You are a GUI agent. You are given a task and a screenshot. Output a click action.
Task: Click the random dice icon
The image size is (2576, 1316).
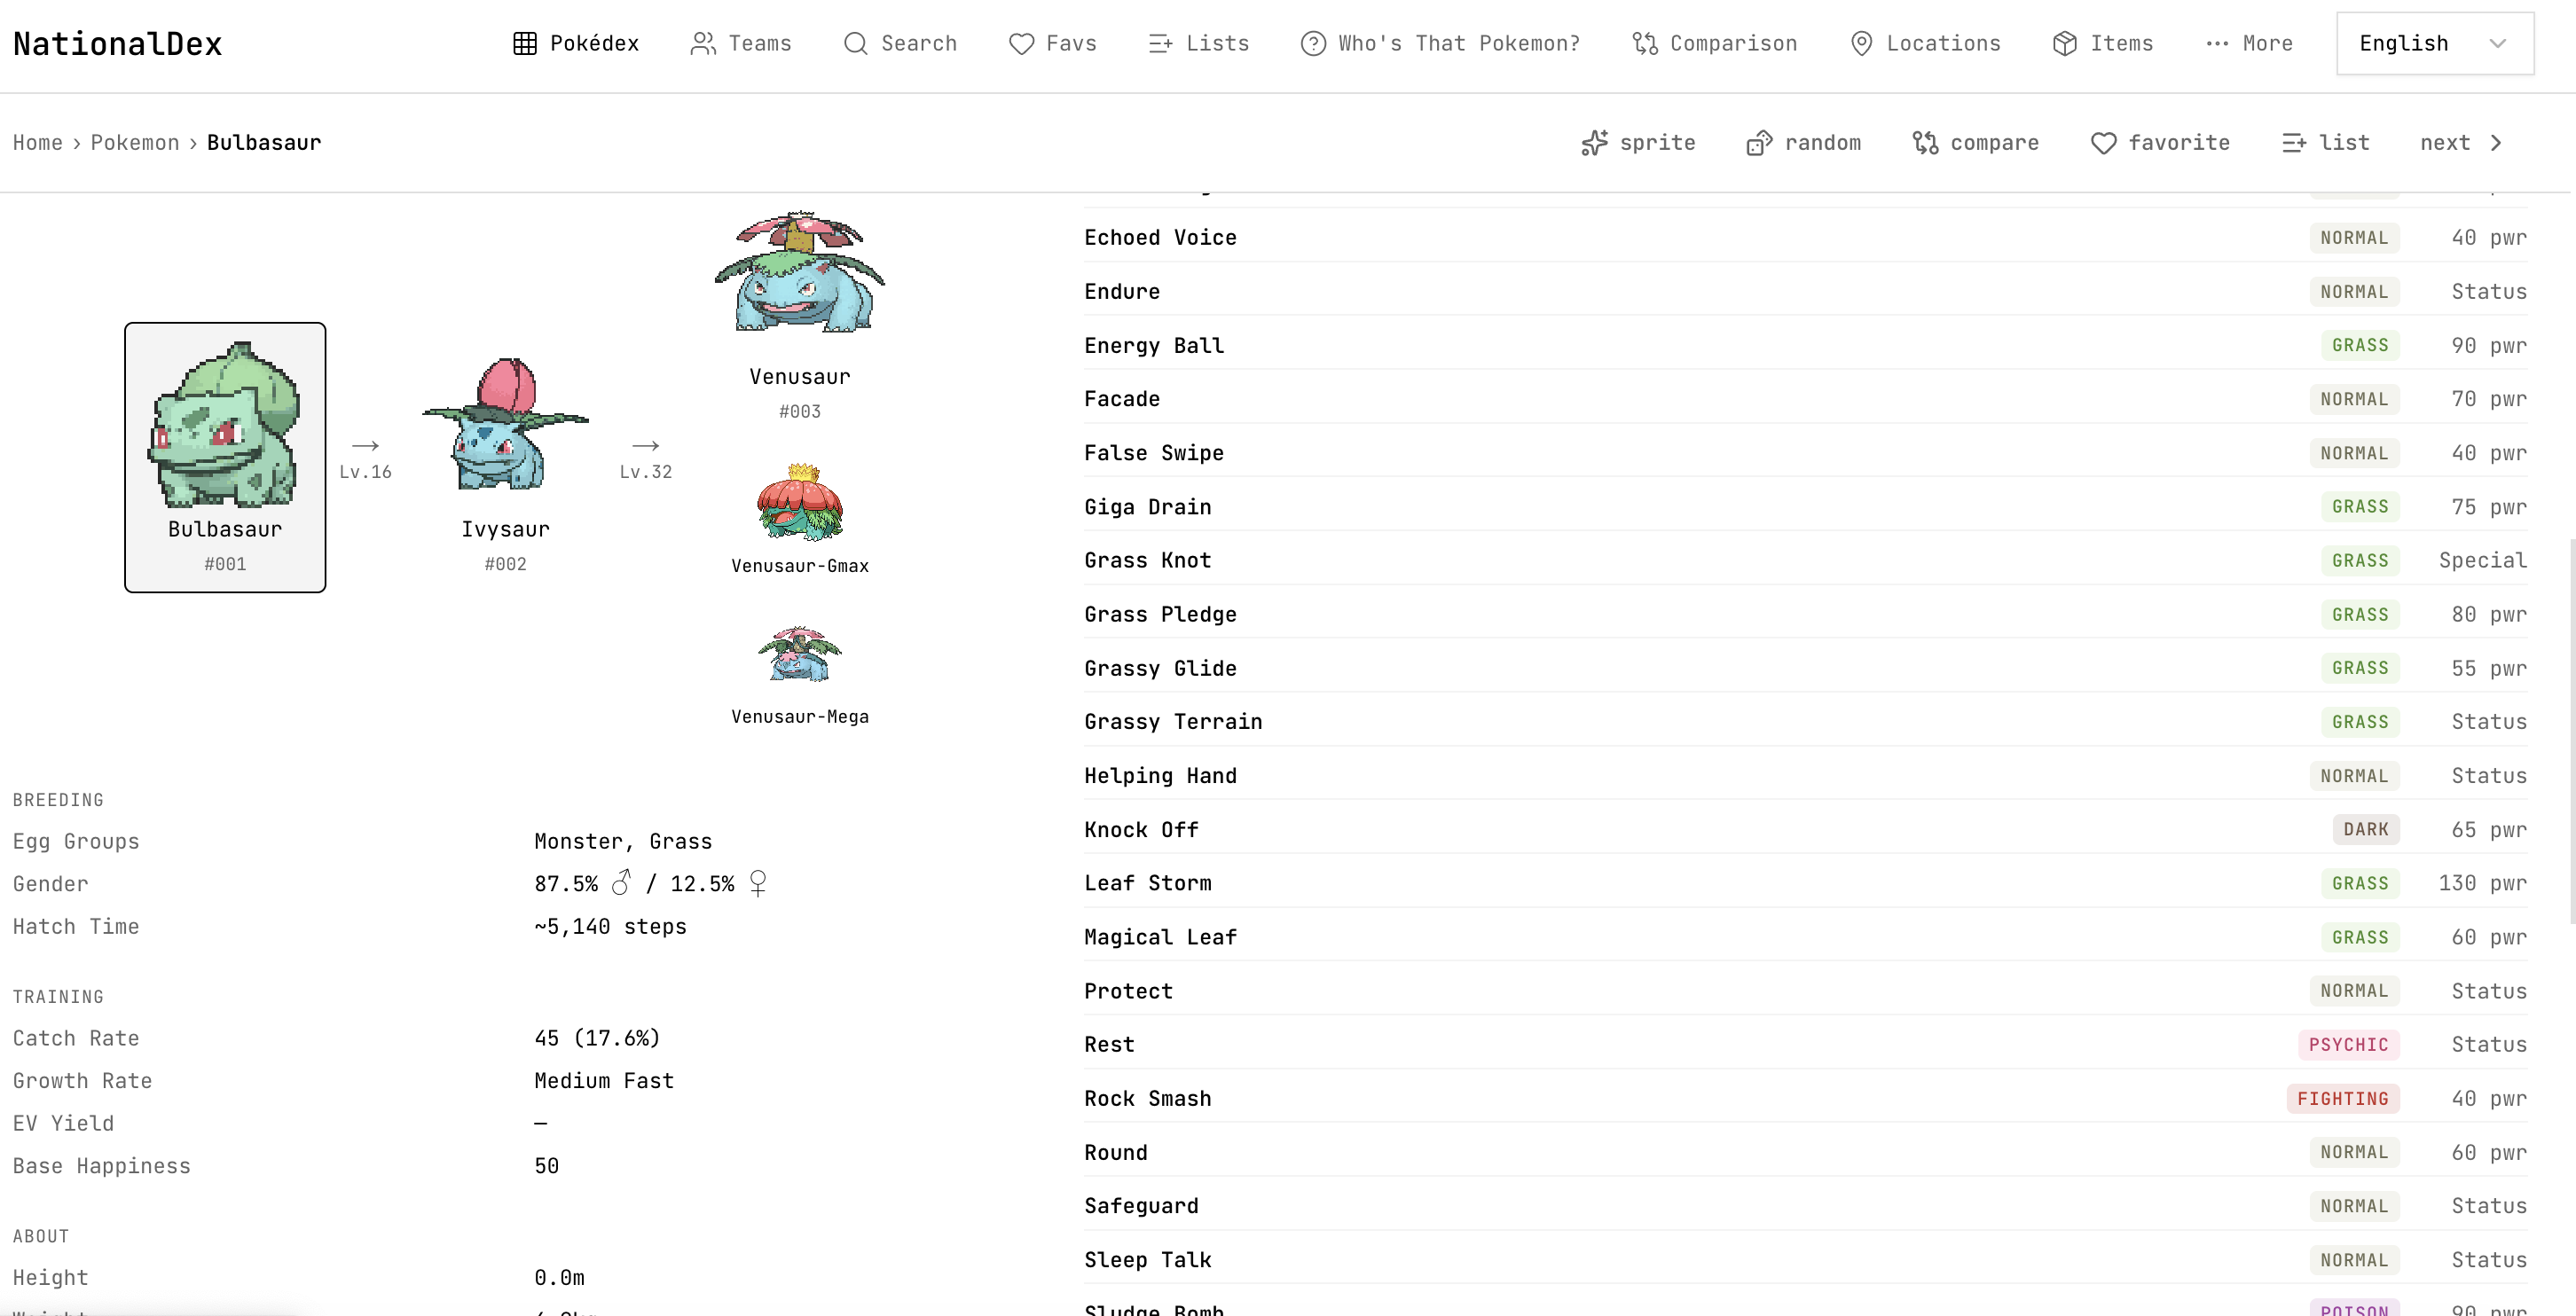pos(1759,143)
